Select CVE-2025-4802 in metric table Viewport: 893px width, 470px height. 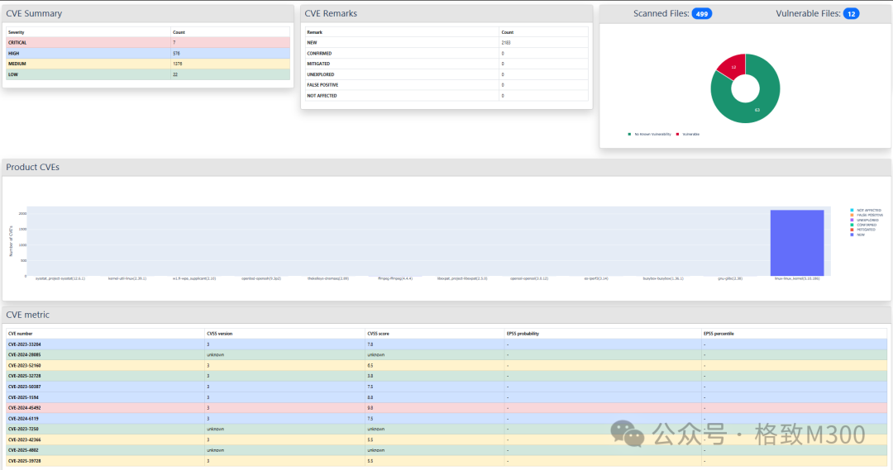pyautogui.click(x=446, y=451)
